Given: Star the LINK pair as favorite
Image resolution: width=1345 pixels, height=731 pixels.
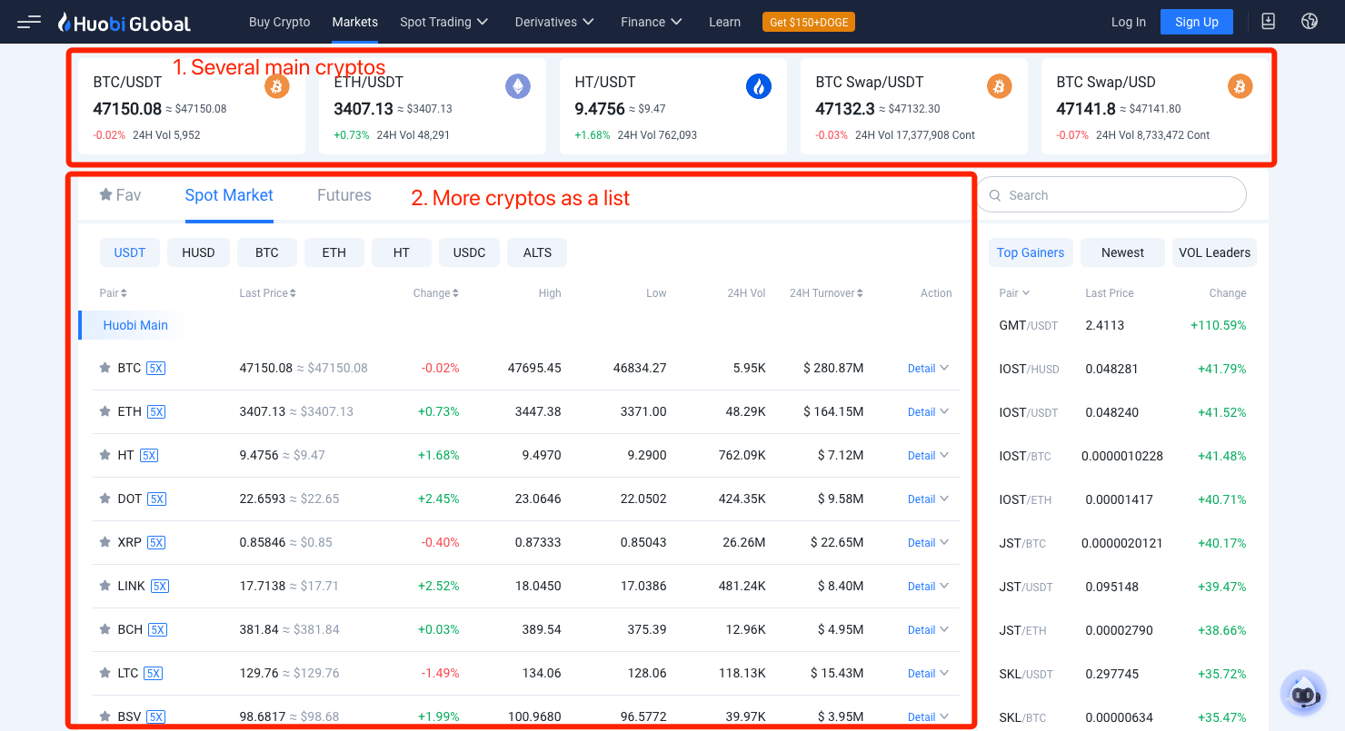Looking at the screenshot, I should pyautogui.click(x=105, y=586).
